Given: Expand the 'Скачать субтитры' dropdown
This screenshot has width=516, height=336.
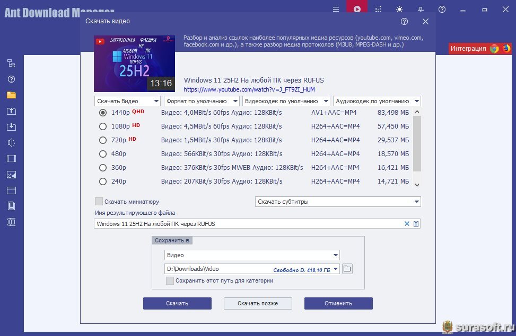Looking at the screenshot, I should (337, 202).
